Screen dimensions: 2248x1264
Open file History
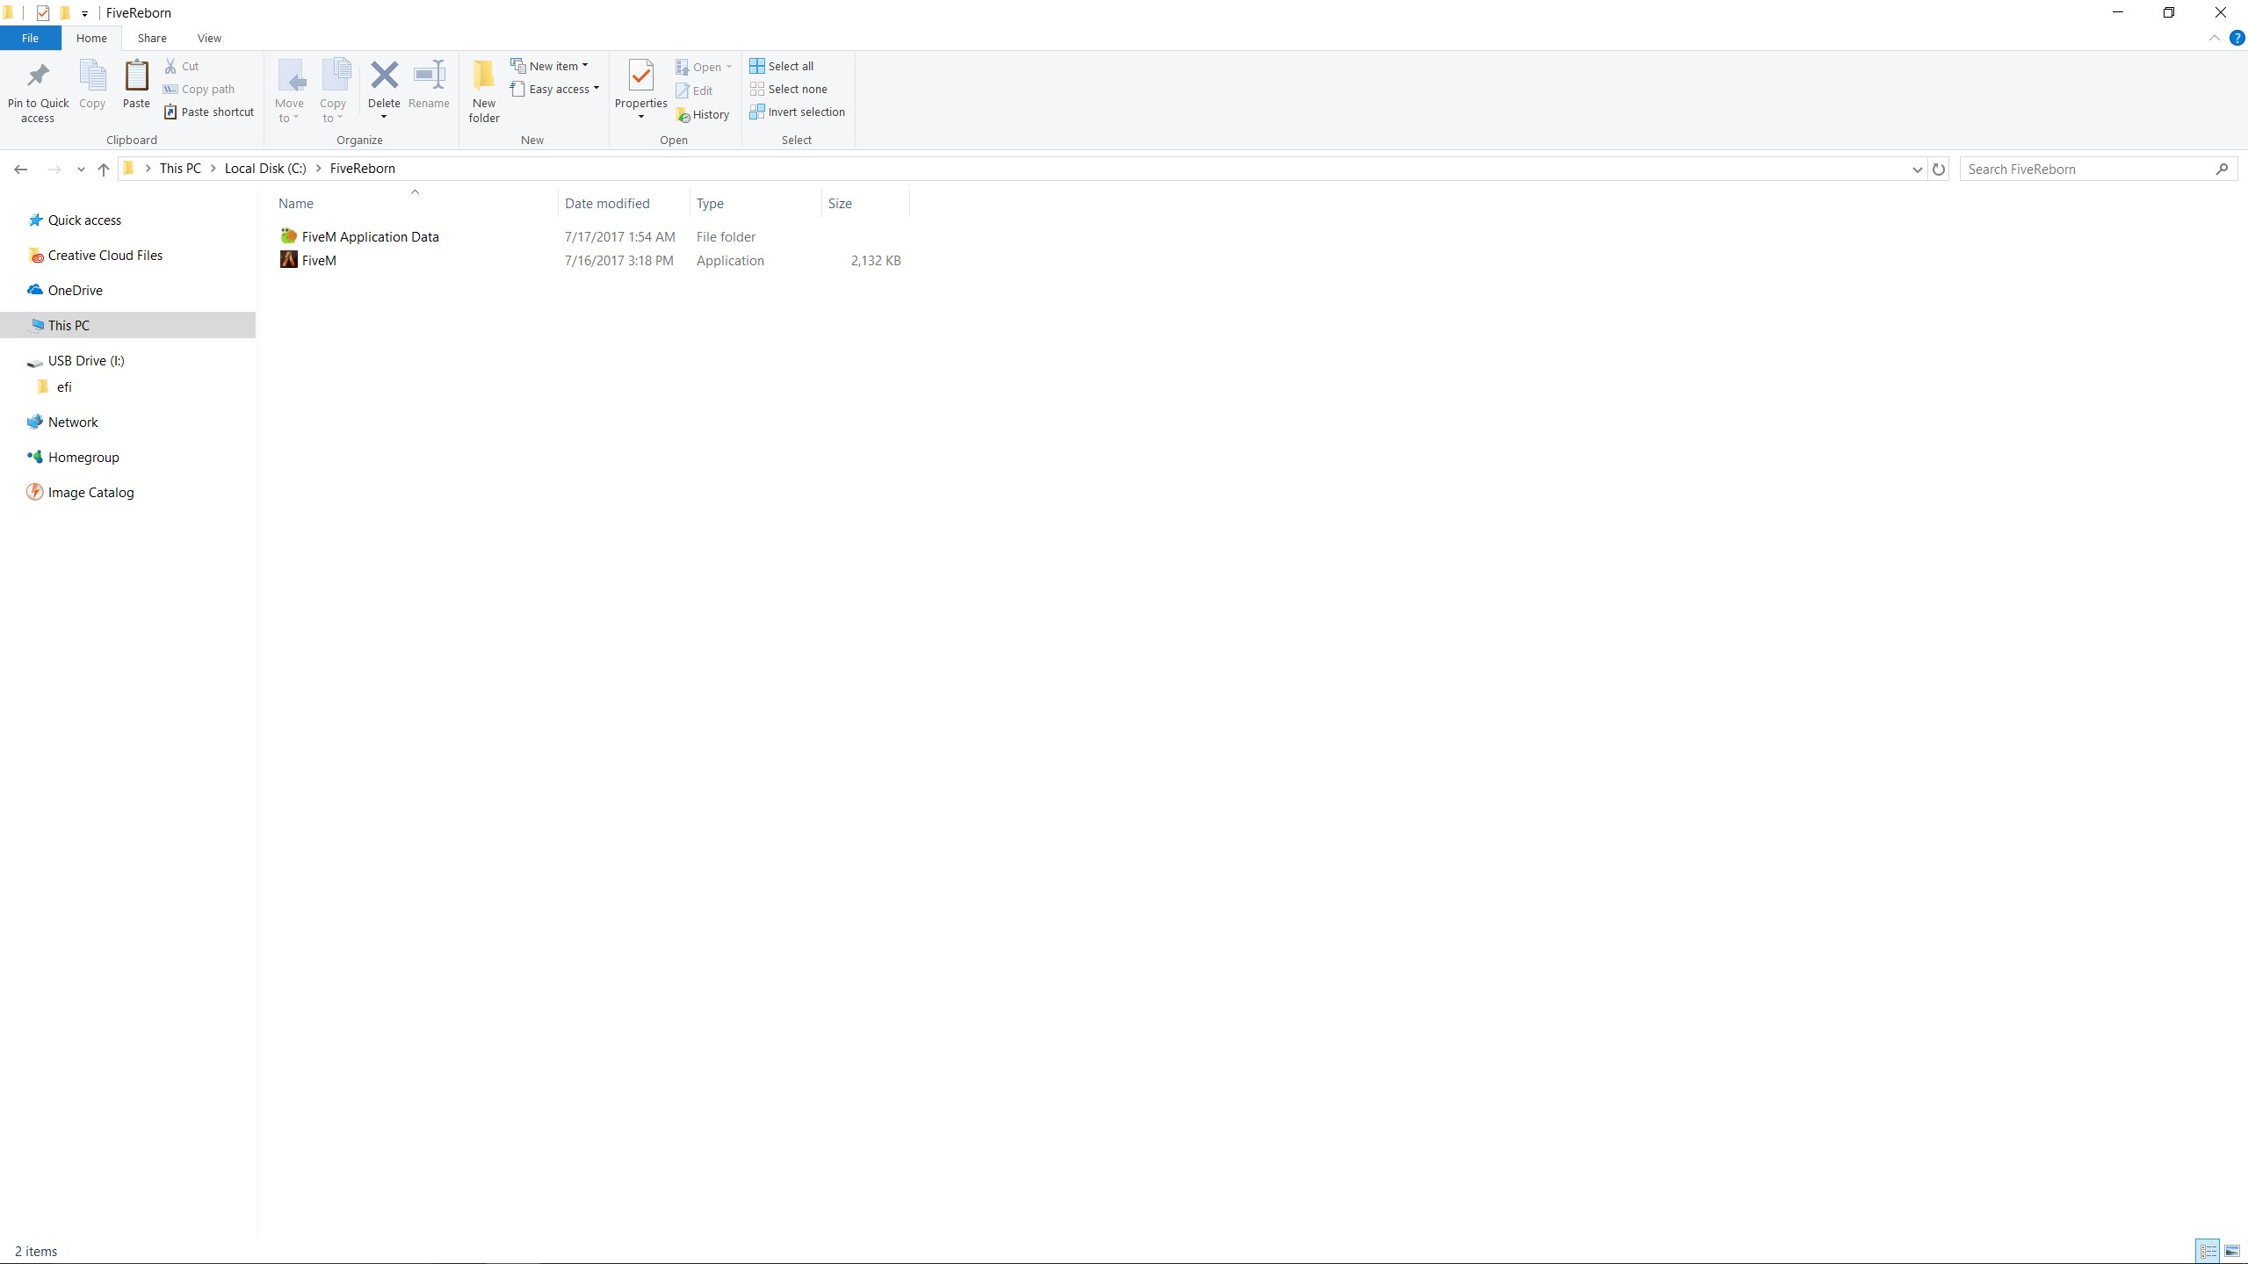[x=703, y=114]
